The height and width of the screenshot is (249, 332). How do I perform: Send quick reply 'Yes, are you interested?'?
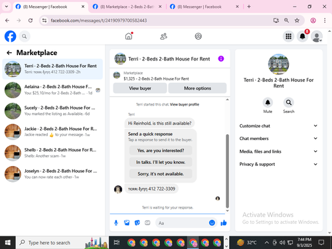[161, 151]
